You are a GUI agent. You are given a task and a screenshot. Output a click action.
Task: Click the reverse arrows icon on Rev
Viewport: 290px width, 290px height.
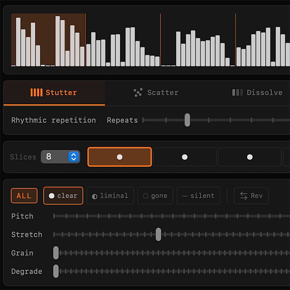coord(243,196)
